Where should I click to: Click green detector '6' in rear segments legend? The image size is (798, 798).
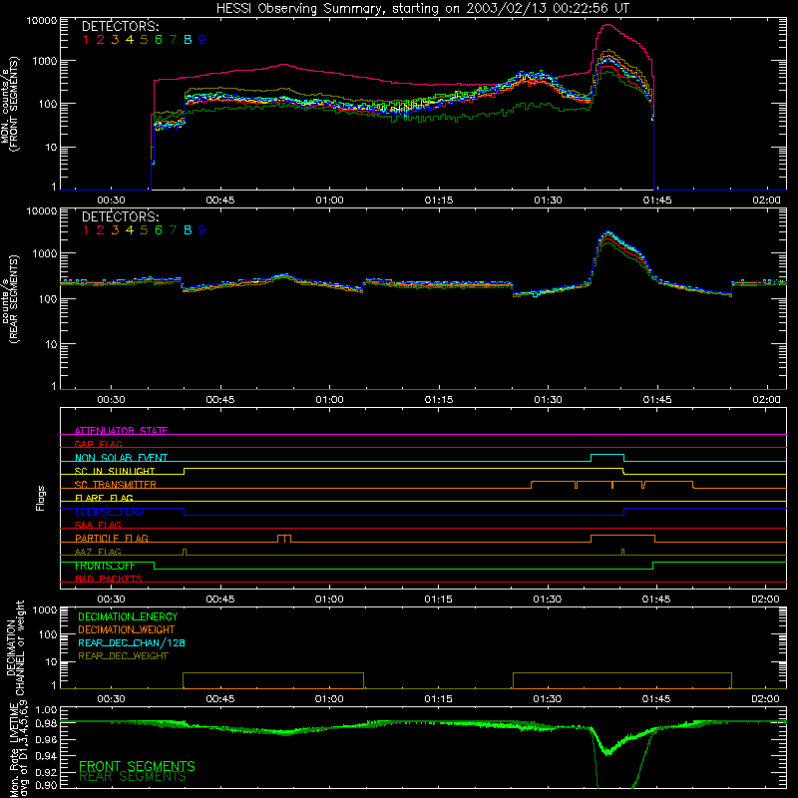click(x=159, y=230)
